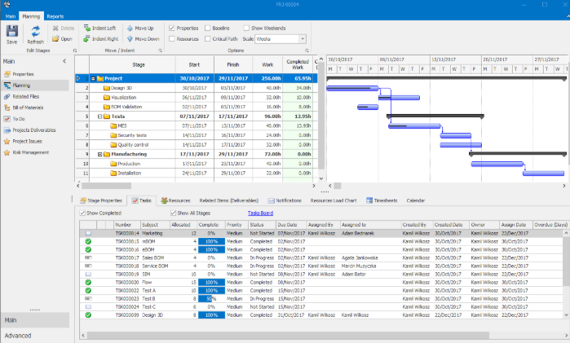Enable Show Weekends checkbox
Image resolution: width=570 pixels, height=343 pixels.
point(245,28)
